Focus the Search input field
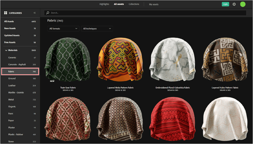The image size is (253, 144). pos(145,13)
